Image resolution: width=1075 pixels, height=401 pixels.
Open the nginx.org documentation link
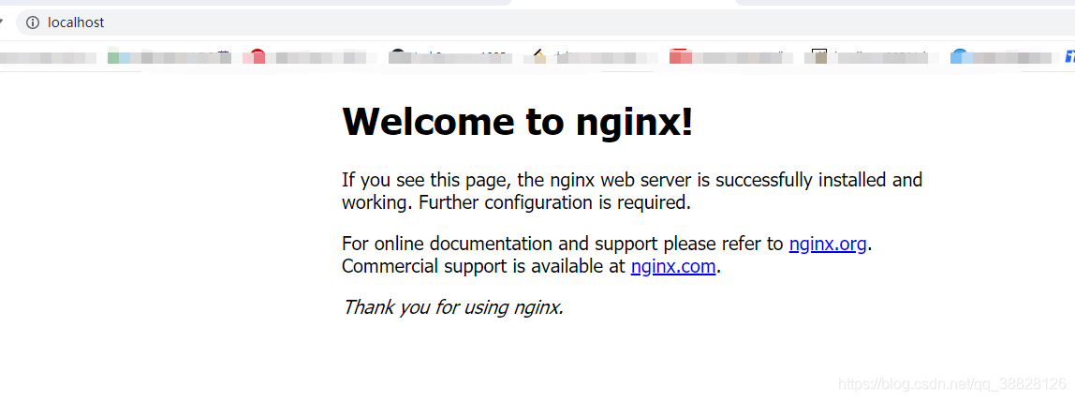(x=828, y=244)
